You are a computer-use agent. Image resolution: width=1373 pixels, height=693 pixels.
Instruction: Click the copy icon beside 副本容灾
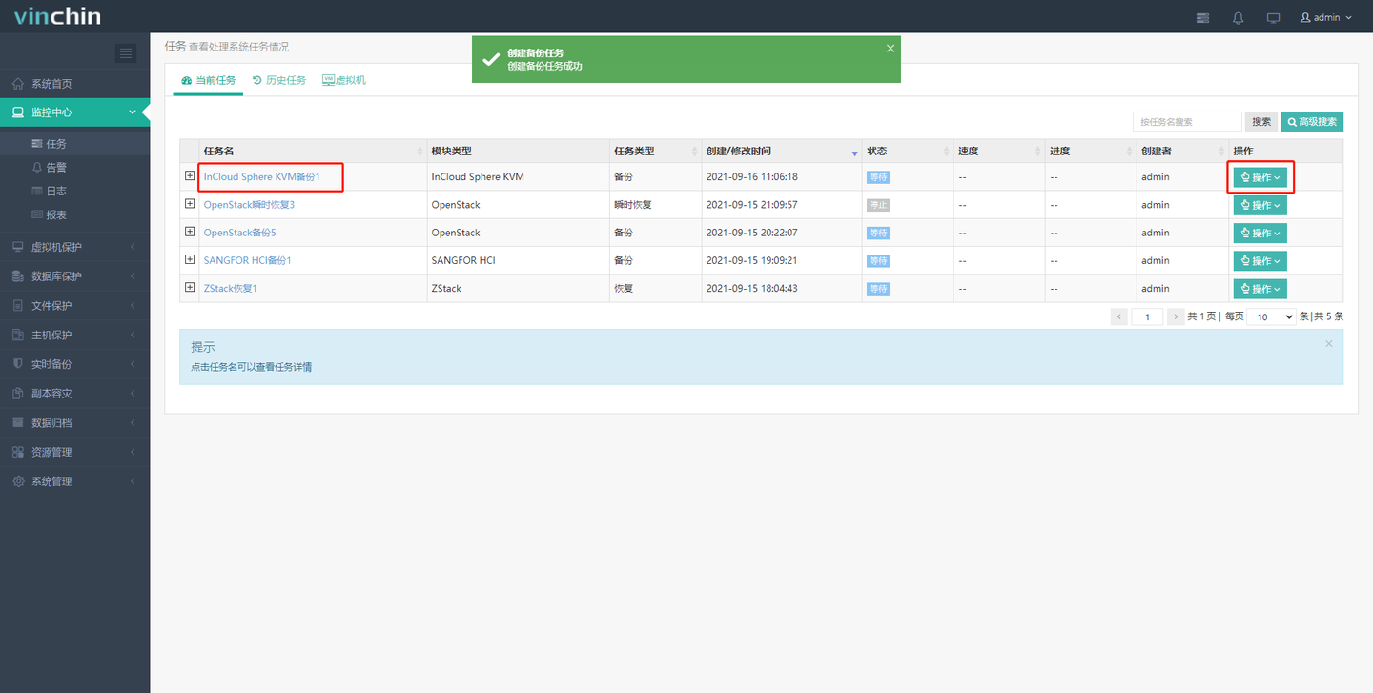18,394
